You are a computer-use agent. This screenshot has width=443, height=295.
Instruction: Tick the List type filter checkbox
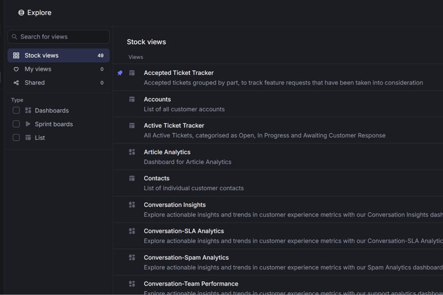pos(16,138)
